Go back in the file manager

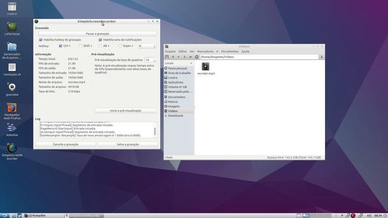(173, 57)
